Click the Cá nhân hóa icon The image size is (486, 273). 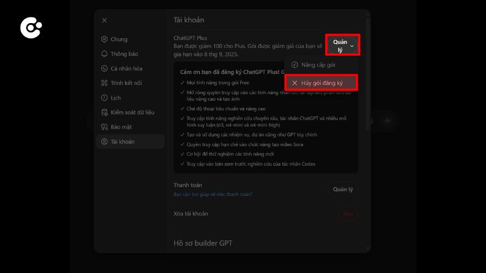coord(104,69)
